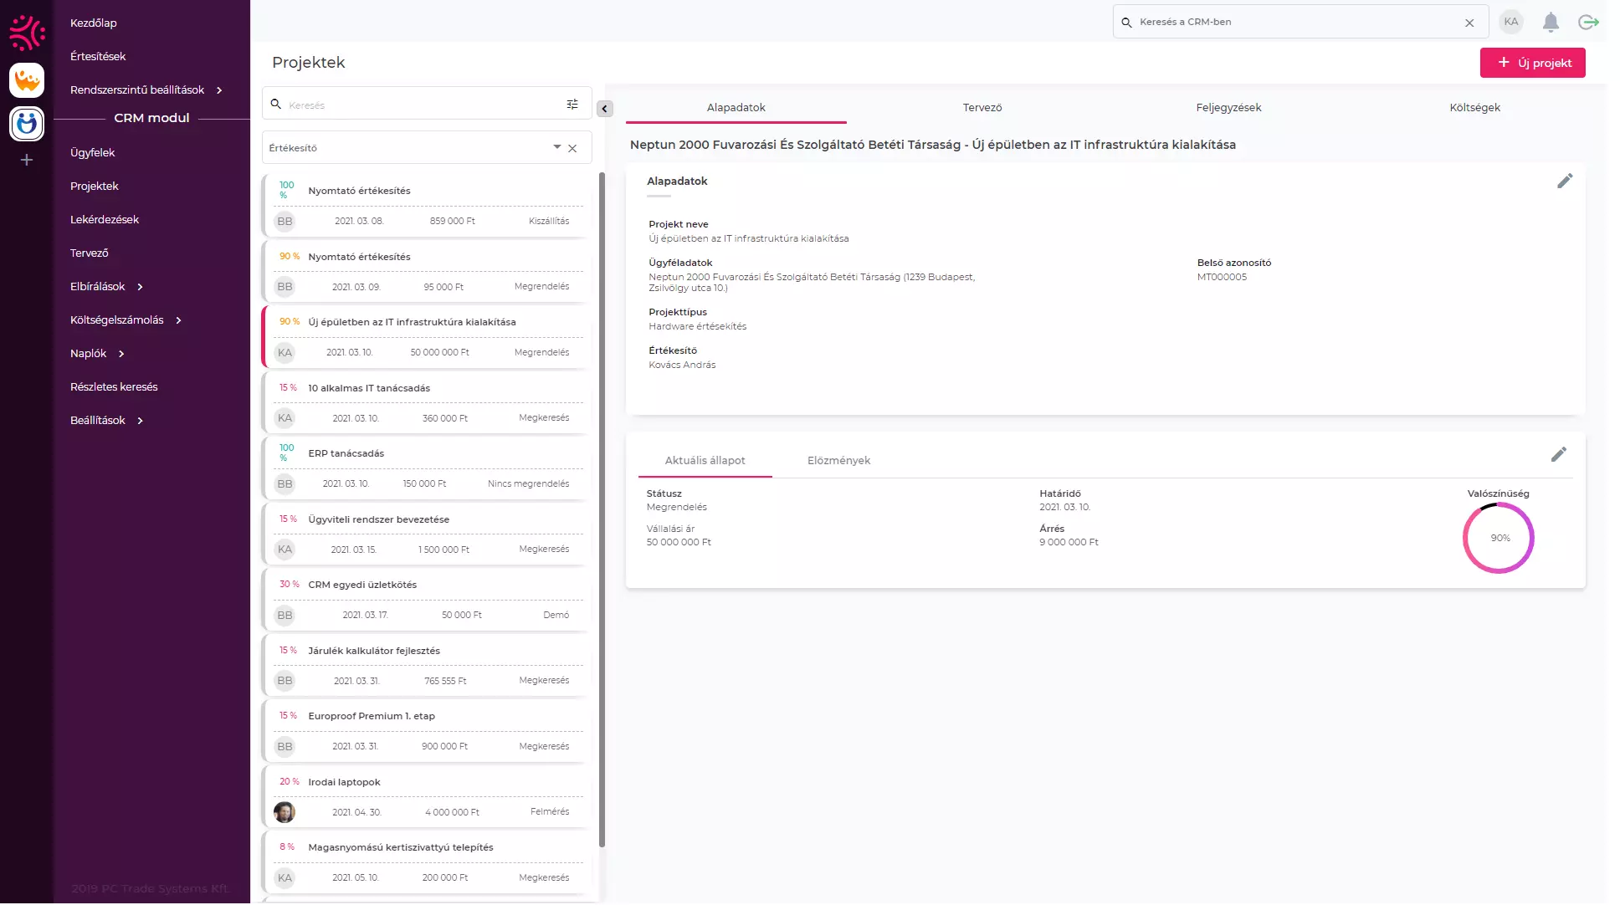
Task: Open the Értékesítő dropdown arrow
Action: 556,147
